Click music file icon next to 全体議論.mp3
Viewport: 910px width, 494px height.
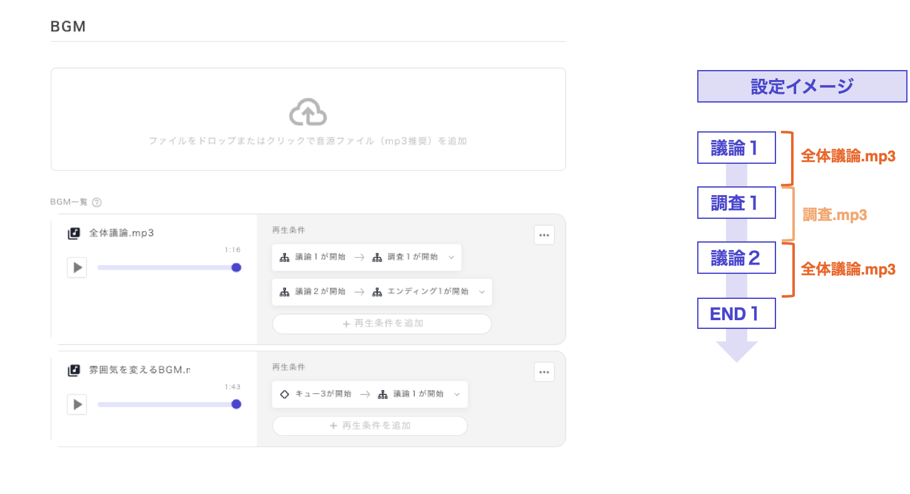(74, 233)
